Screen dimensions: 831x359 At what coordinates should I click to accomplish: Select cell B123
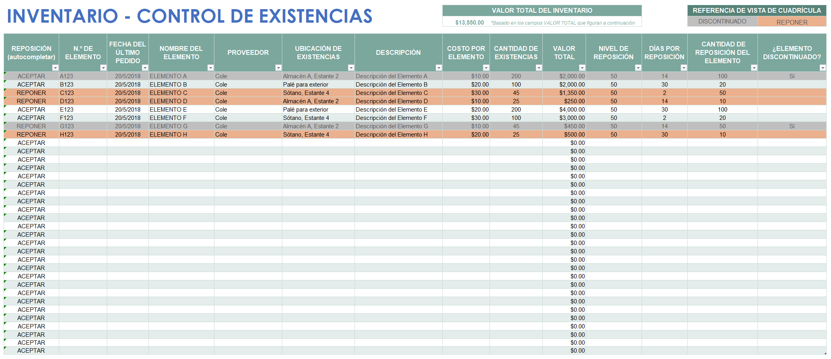click(83, 85)
